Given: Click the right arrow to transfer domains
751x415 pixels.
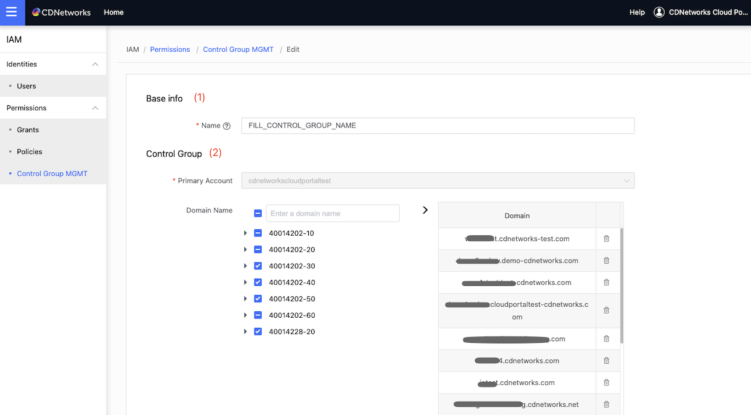Looking at the screenshot, I should [x=425, y=210].
